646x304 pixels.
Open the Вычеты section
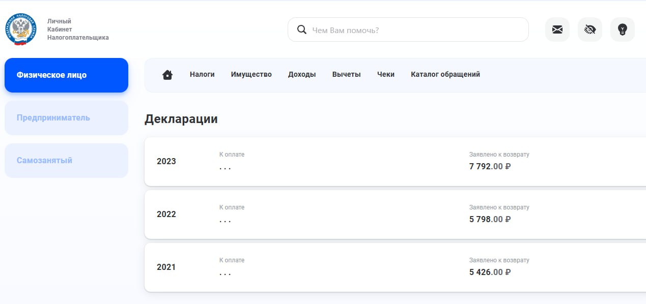pos(346,74)
